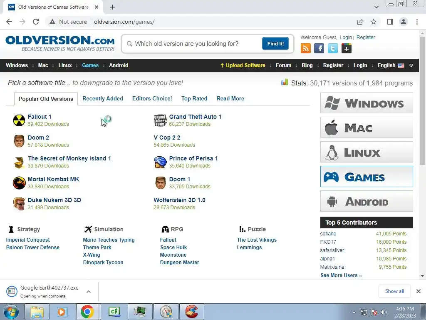Click the See More Users link

(341, 275)
